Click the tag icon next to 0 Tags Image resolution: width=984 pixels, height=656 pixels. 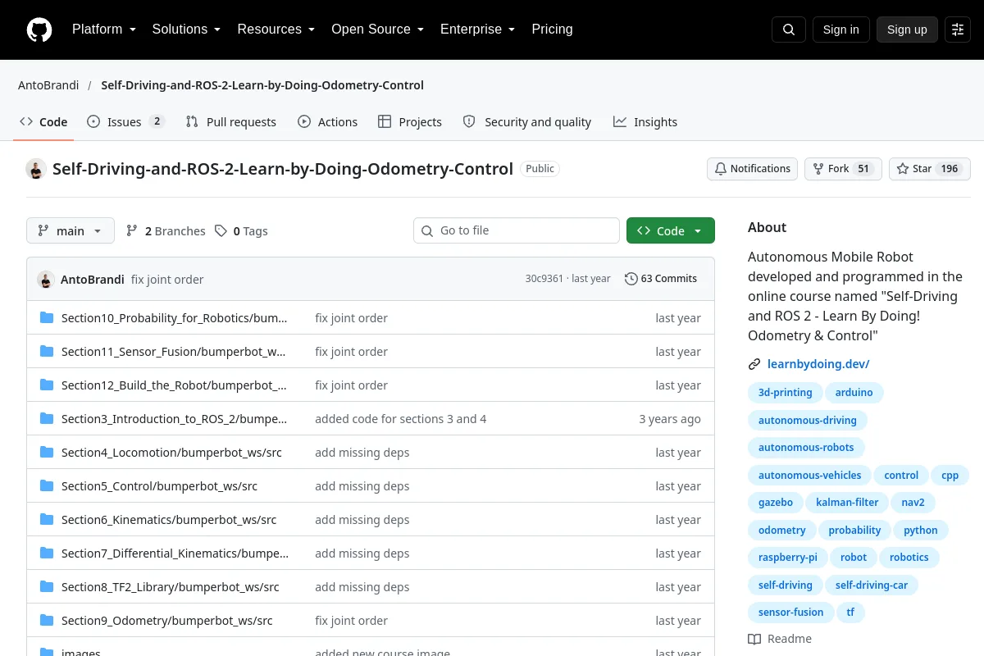coord(221,231)
